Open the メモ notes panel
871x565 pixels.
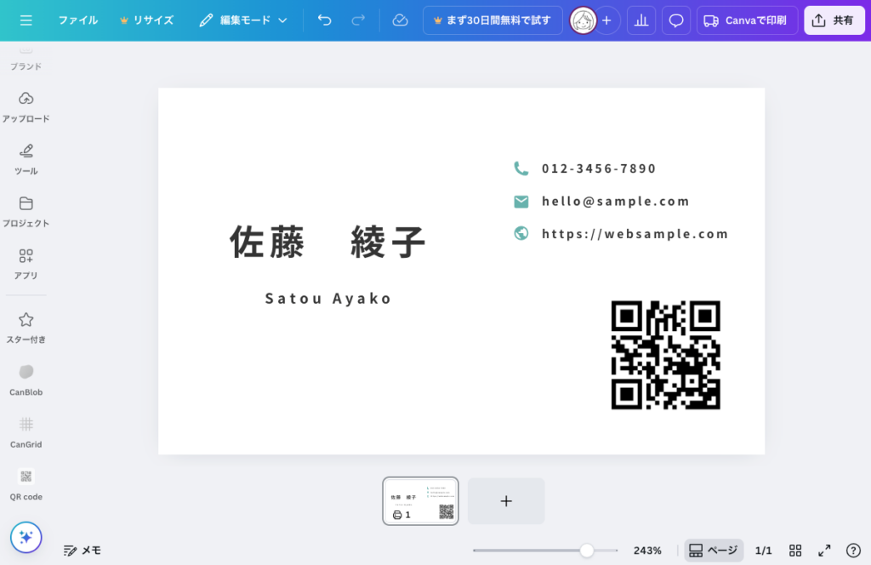pyautogui.click(x=83, y=551)
